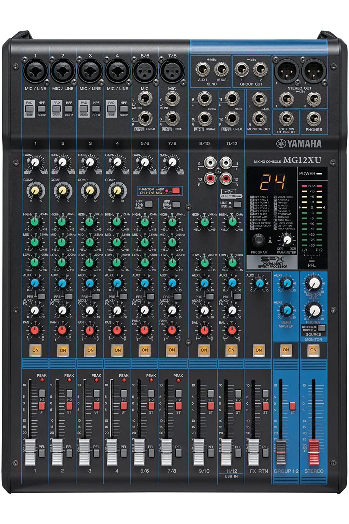Toggle the FX RTN ON button
349x524 pixels.
(x=259, y=350)
